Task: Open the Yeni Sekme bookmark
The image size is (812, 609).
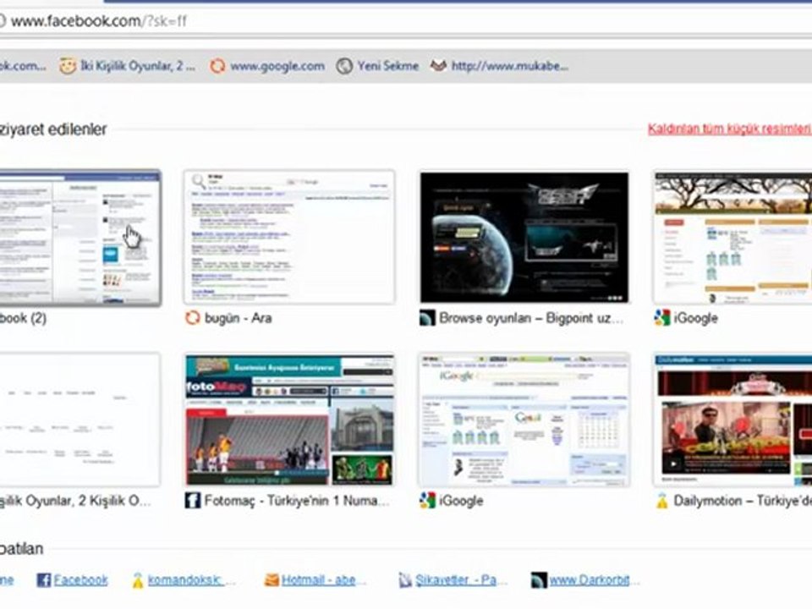Action: 388,66
